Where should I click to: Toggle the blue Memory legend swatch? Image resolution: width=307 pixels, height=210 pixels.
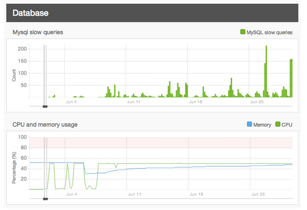(x=249, y=124)
